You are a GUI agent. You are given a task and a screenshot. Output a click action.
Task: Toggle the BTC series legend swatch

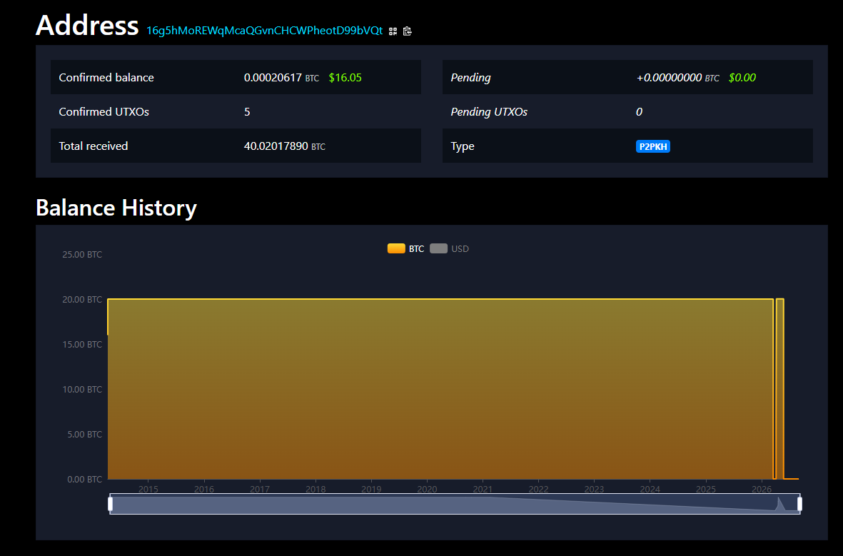[396, 248]
